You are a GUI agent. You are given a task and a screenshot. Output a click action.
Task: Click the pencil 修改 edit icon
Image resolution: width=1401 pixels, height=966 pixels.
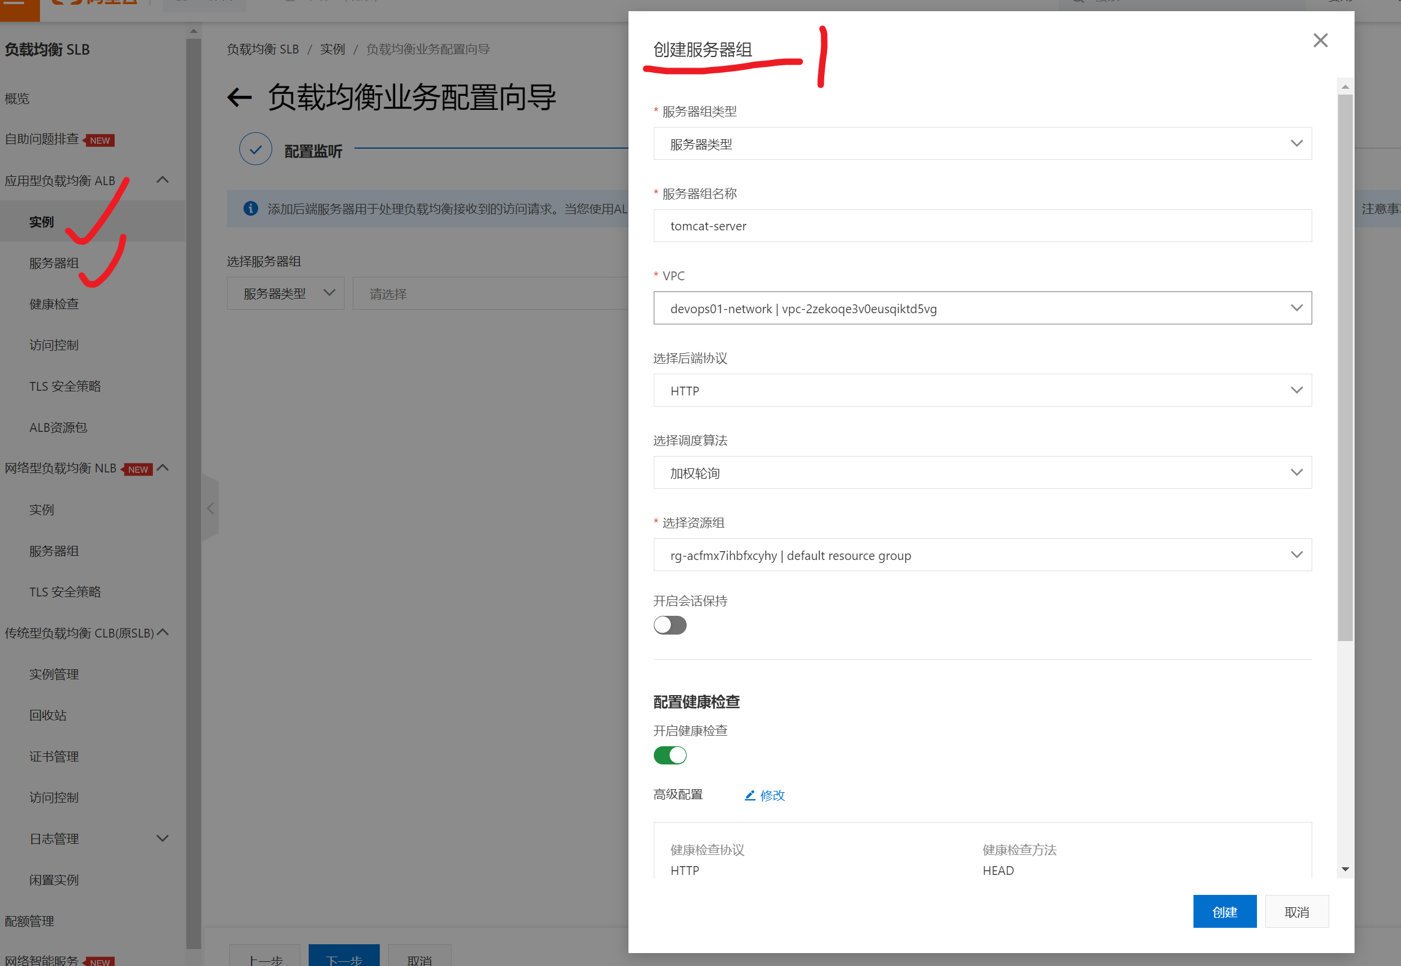pyautogui.click(x=750, y=796)
